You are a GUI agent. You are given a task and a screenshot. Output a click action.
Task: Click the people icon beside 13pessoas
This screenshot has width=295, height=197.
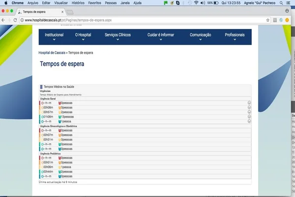59,117
